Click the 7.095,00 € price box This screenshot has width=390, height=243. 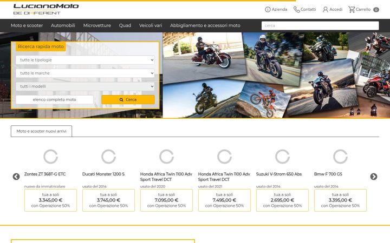coord(166,200)
